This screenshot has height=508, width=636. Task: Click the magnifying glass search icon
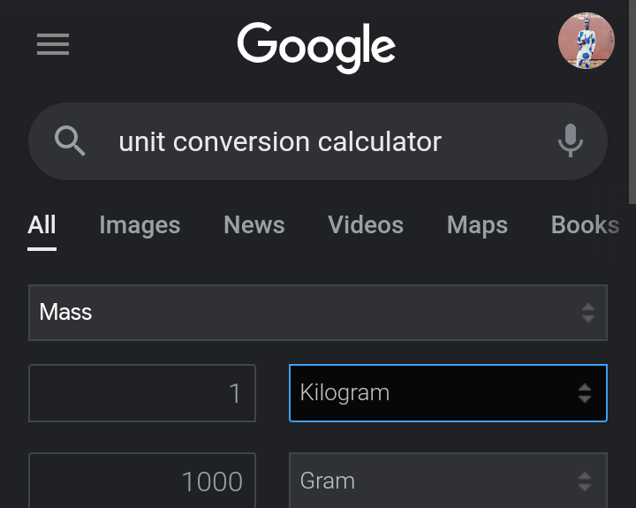(70, 141)
